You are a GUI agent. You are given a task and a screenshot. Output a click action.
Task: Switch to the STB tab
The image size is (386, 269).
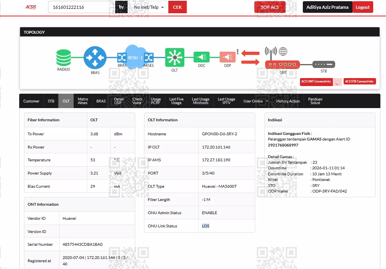pyautogui.click(x=51, y=101)
